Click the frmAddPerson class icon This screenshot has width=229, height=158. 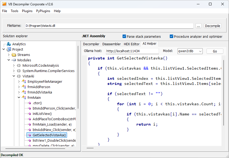point(24,87)
